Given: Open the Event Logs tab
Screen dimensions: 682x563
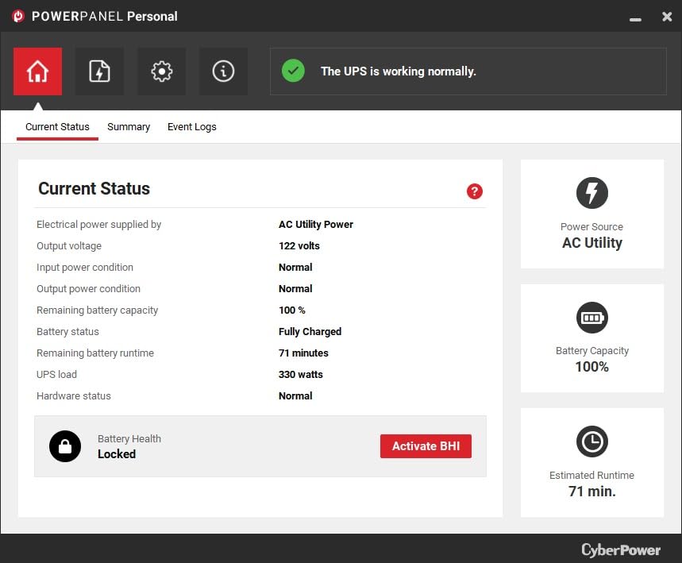Looking at the screenshot, I should (x=191, y=127).
